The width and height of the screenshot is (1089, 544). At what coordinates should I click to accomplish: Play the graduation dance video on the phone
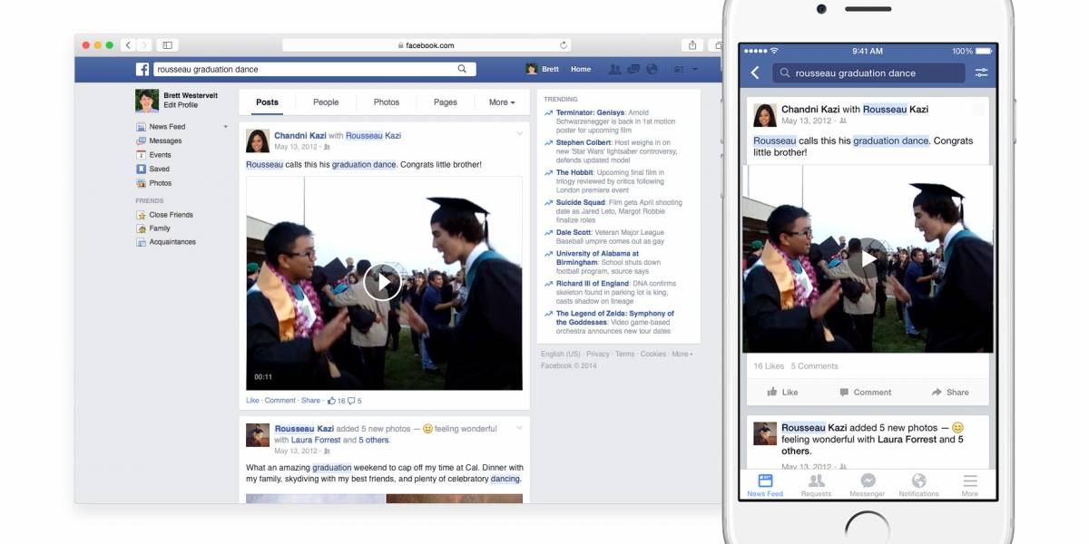(868, 258)
